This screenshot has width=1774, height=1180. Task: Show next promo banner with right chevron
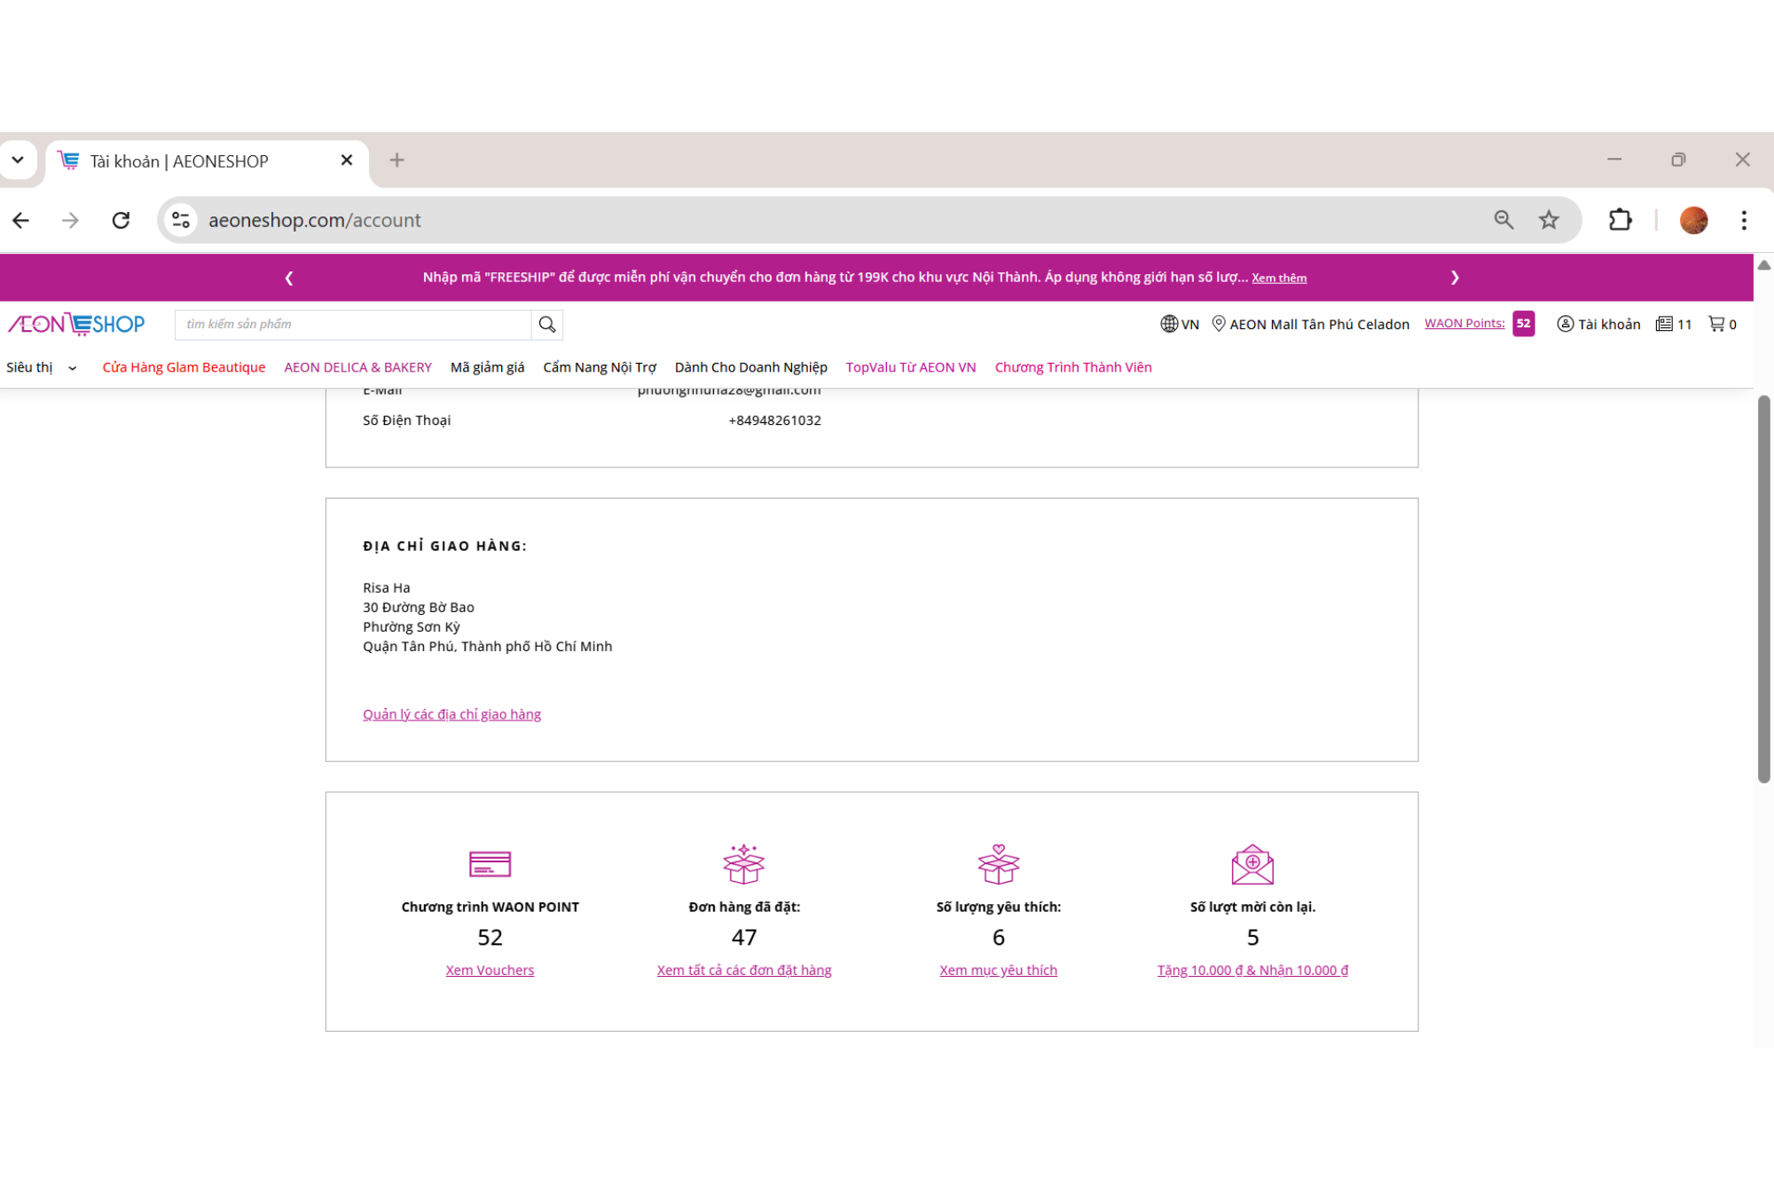point(1455,278)
